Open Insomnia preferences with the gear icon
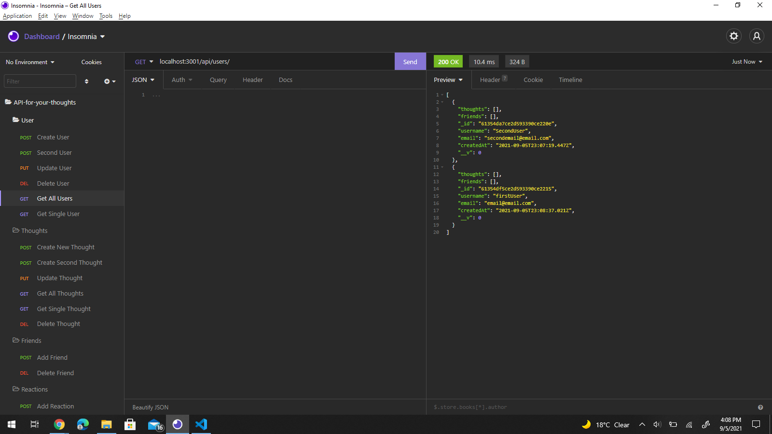The height and width of the screenshot is (434, 772). (x=733, y=36)
